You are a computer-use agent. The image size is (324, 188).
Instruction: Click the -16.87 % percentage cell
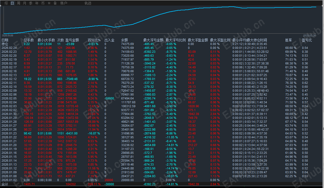pos(94,133)
